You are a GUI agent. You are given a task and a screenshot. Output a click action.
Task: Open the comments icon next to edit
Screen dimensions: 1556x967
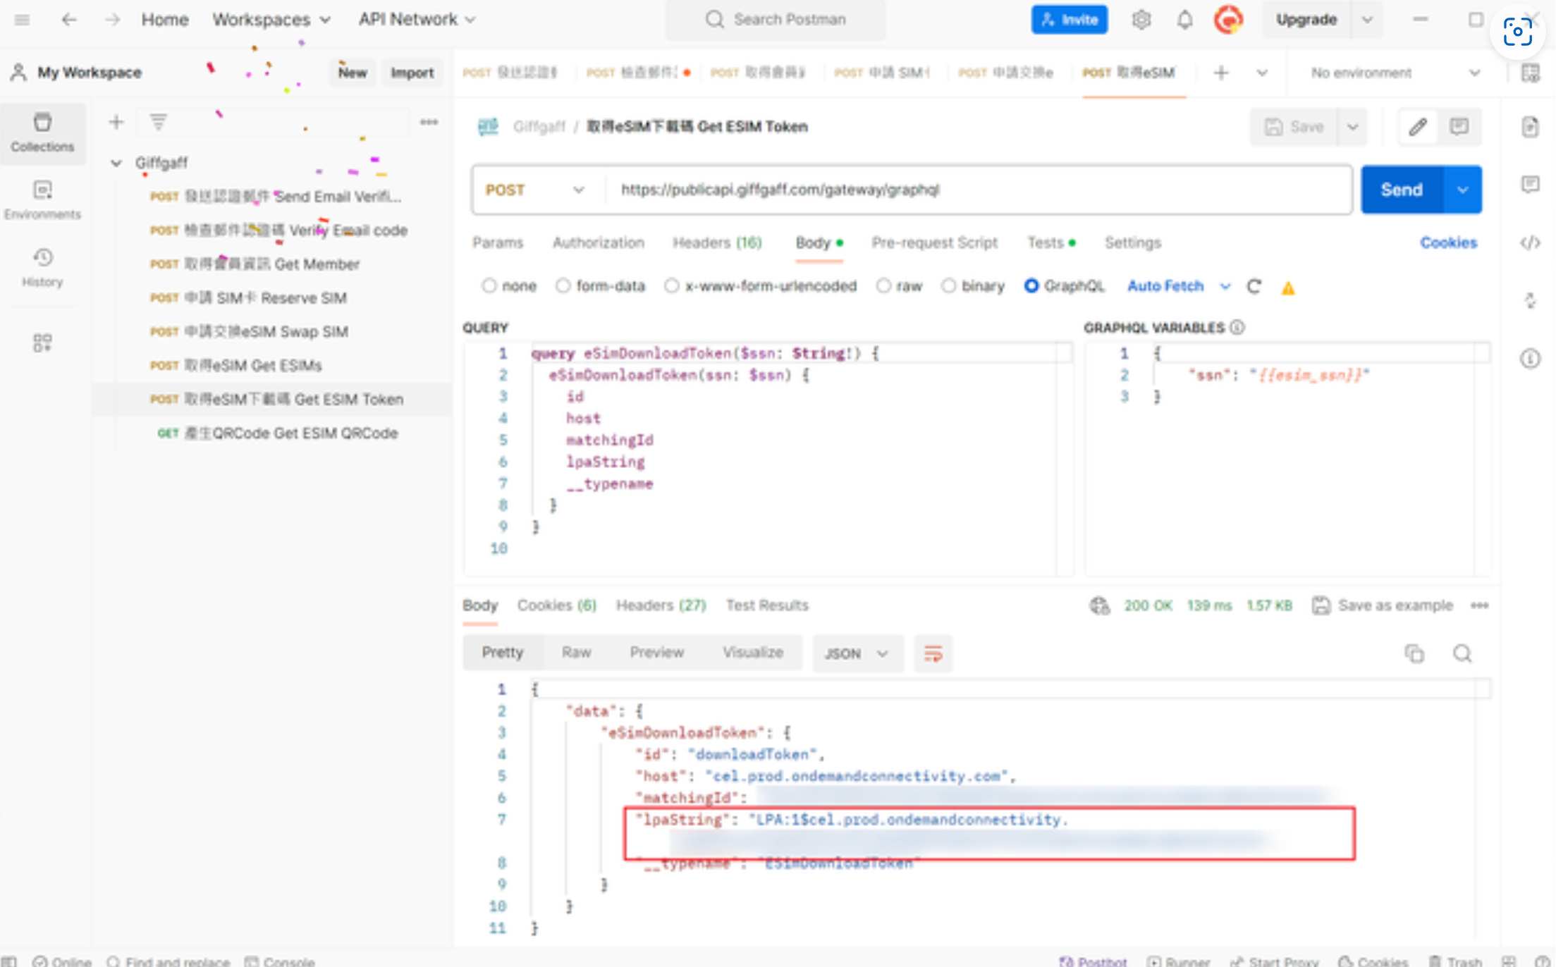pyautogui.click(x=1459, y=127)
